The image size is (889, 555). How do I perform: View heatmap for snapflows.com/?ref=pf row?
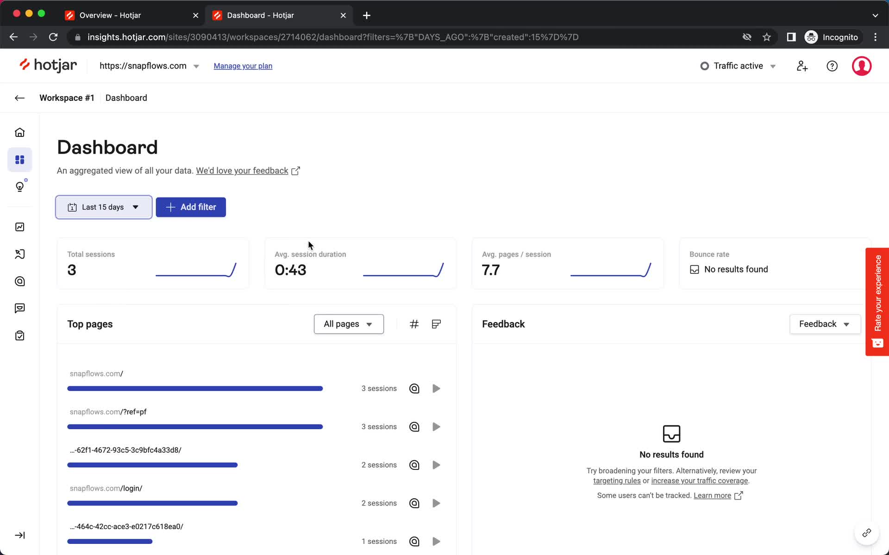[x=414, y=427]
